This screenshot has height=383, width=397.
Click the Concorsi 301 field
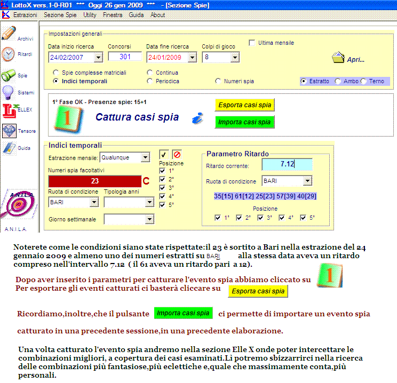(125, 57)
